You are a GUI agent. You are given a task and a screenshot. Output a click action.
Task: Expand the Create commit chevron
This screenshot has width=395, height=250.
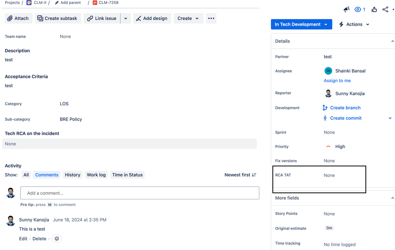point(390,118)
